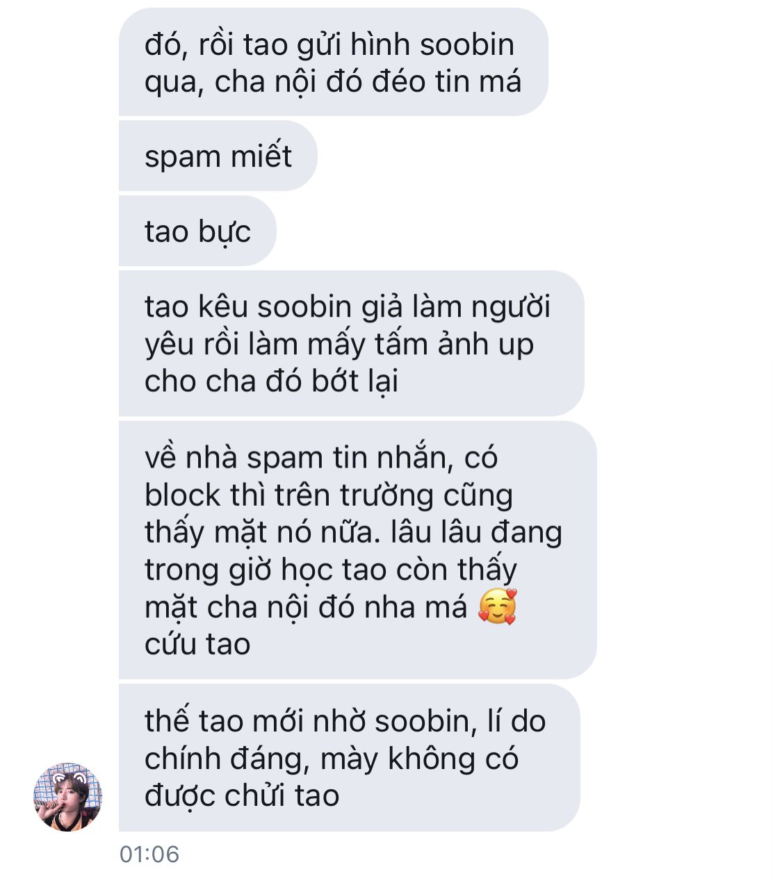Click the text line 'cứu tao'
The width and height of the screenshot is (782, 883).
(x=197, y=644)
